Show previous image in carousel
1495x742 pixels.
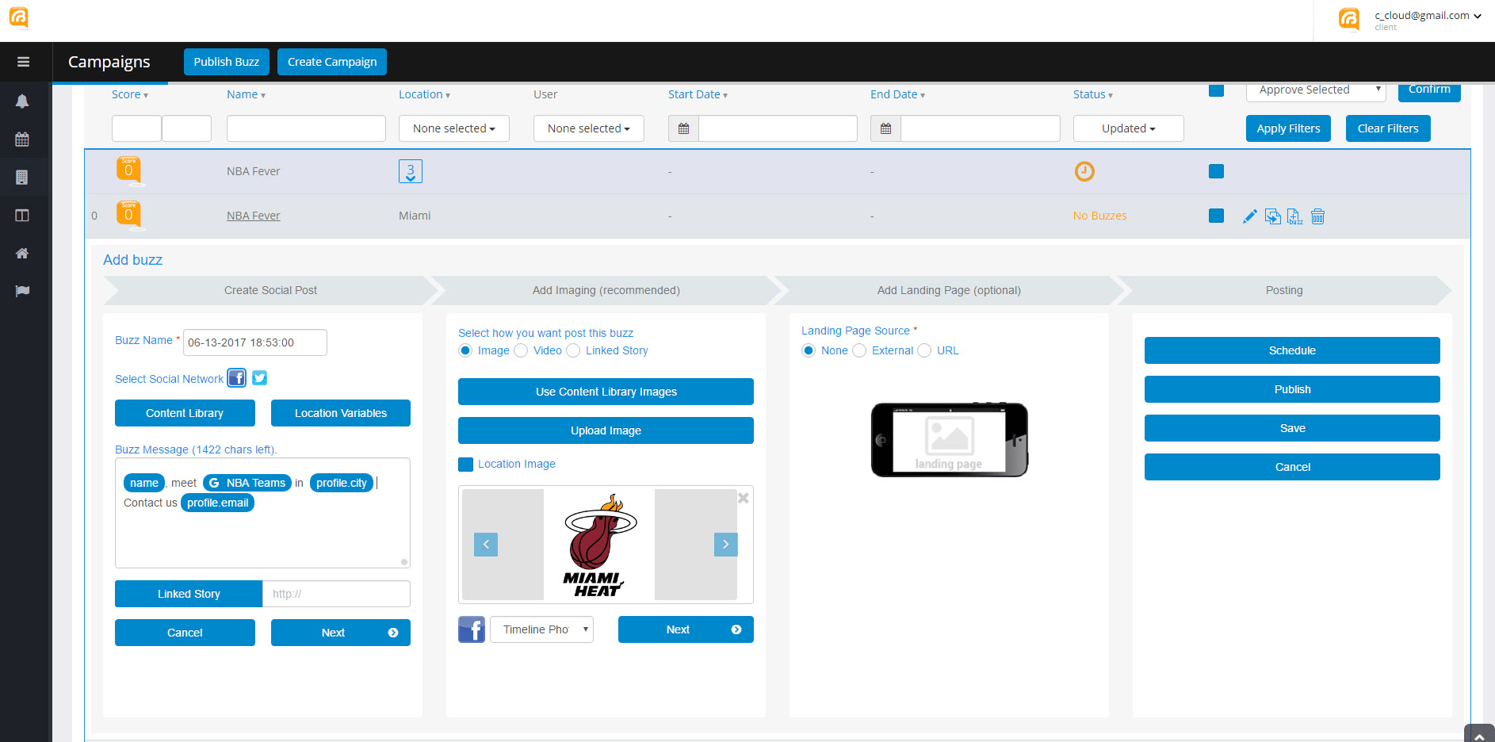tap(486, 545)
